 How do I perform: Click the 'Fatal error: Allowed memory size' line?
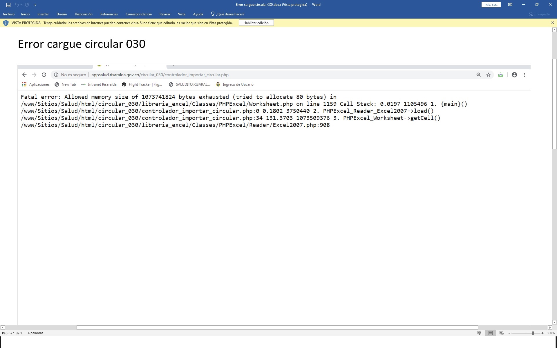pos(179,97)
